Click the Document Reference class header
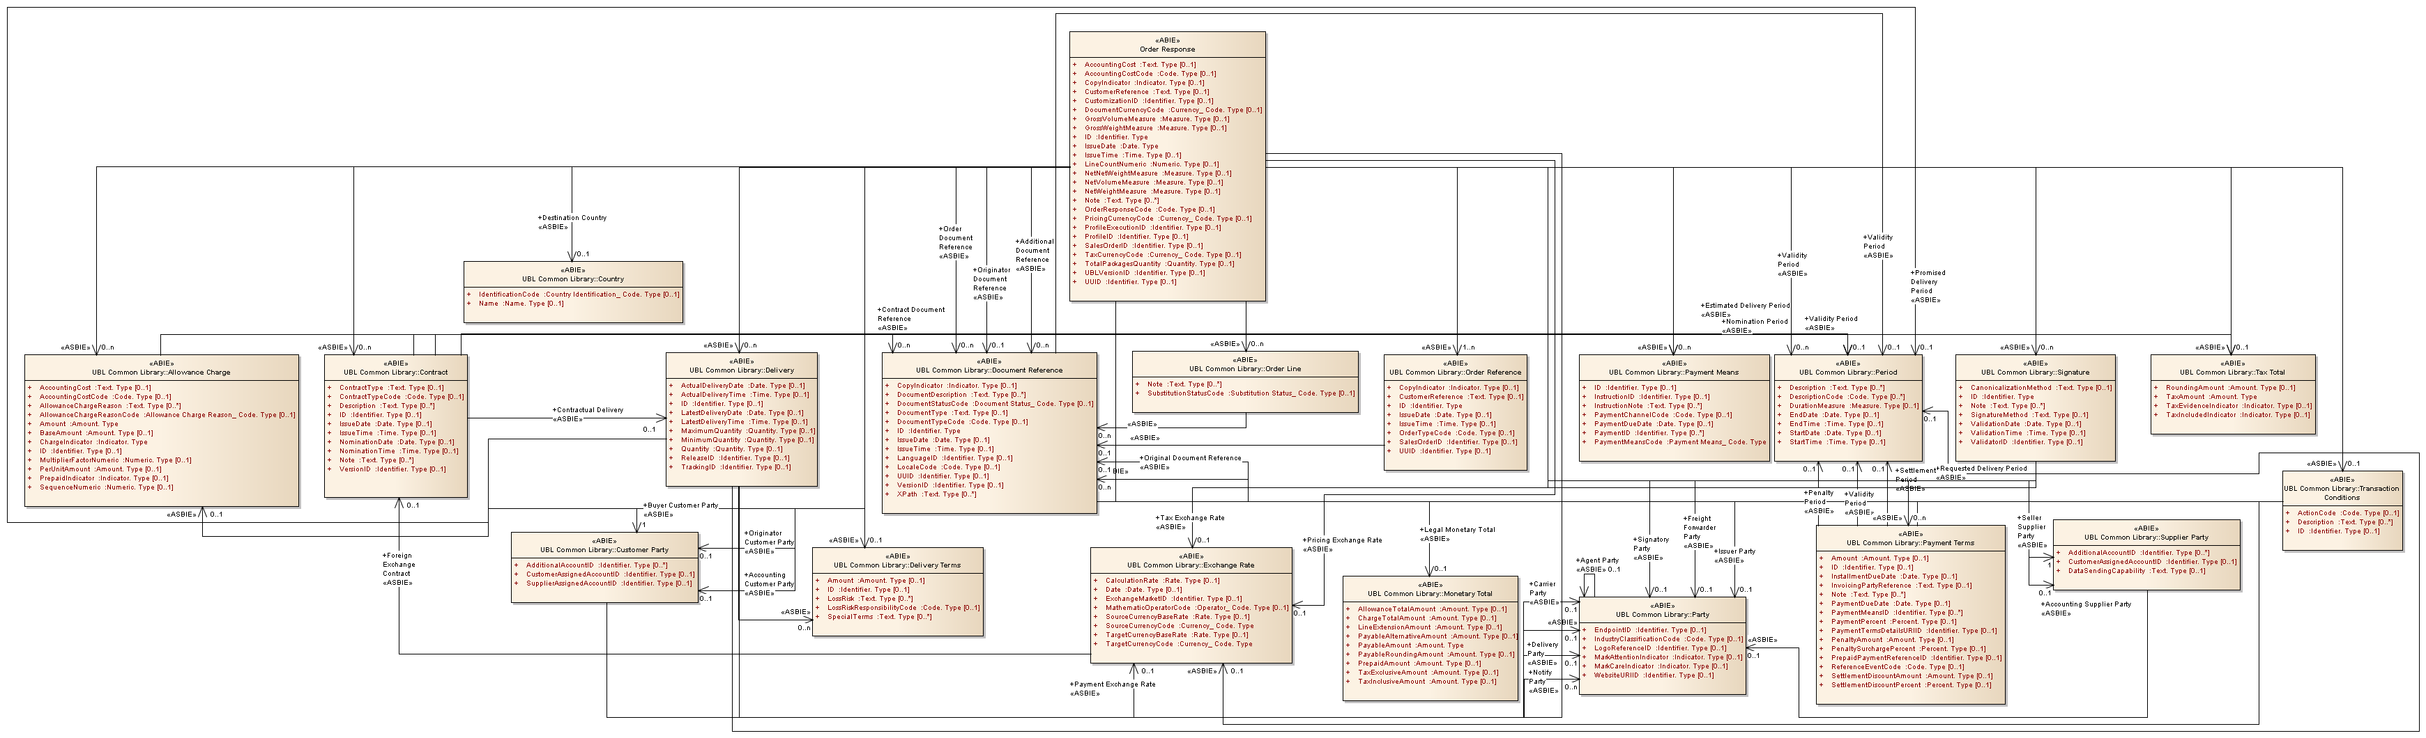 [989, 370]
